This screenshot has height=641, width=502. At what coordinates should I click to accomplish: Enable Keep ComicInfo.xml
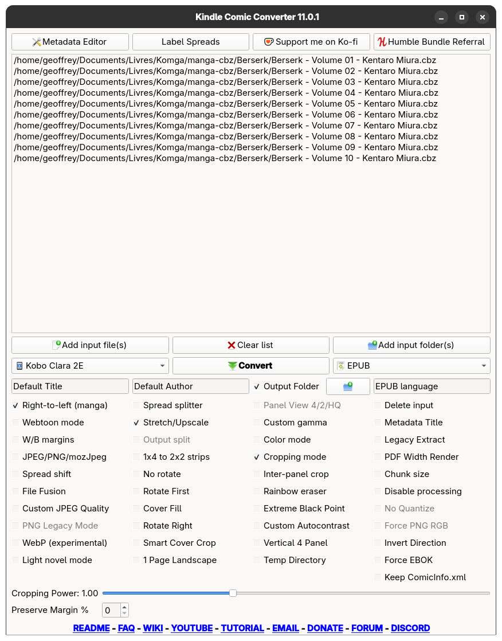coord(378,577)
